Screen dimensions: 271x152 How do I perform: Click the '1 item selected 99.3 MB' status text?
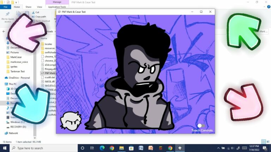(x=28, y=142)
